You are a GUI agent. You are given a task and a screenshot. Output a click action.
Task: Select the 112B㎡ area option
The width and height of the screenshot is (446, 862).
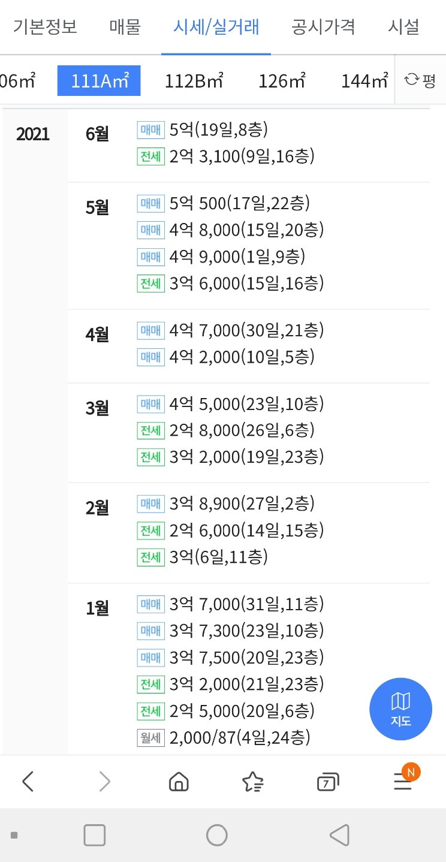pyautogui.click(x=194, y=80)
